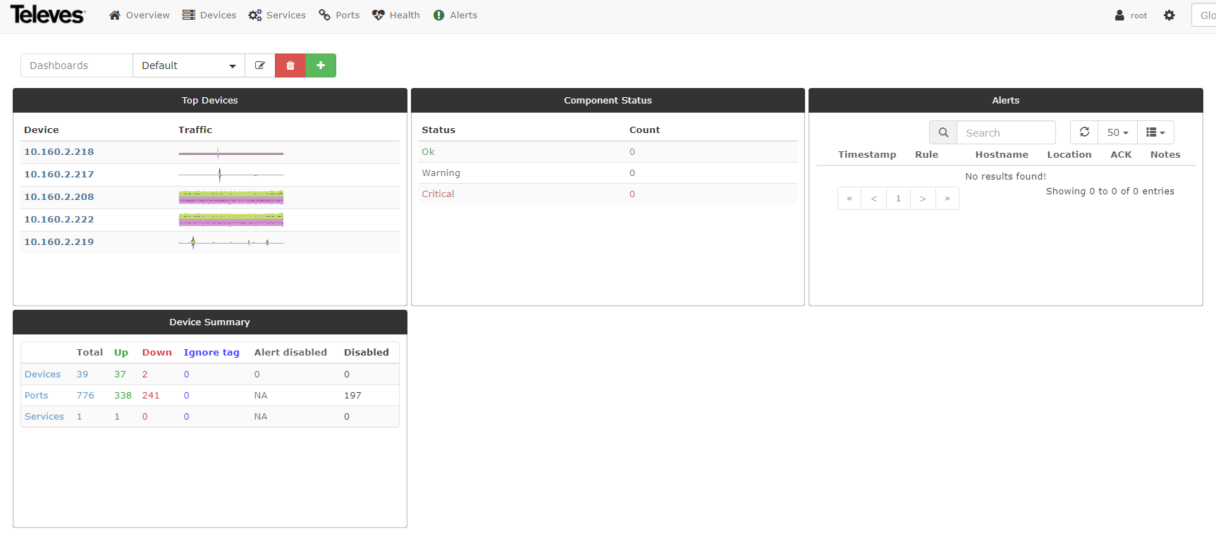The height and width of the screenshot is (540, 1216).
Task: Open the Default dashboard dropdown
Action: point(188,65)
